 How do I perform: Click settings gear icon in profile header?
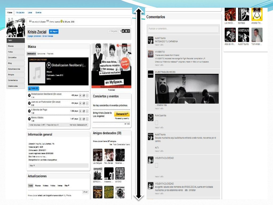coord(126,31)
